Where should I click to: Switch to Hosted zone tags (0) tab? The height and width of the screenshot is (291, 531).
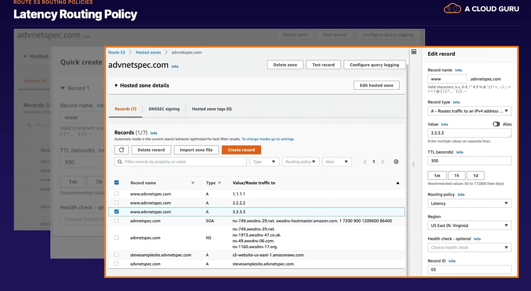pyautogui.click(x=212, y=109)
